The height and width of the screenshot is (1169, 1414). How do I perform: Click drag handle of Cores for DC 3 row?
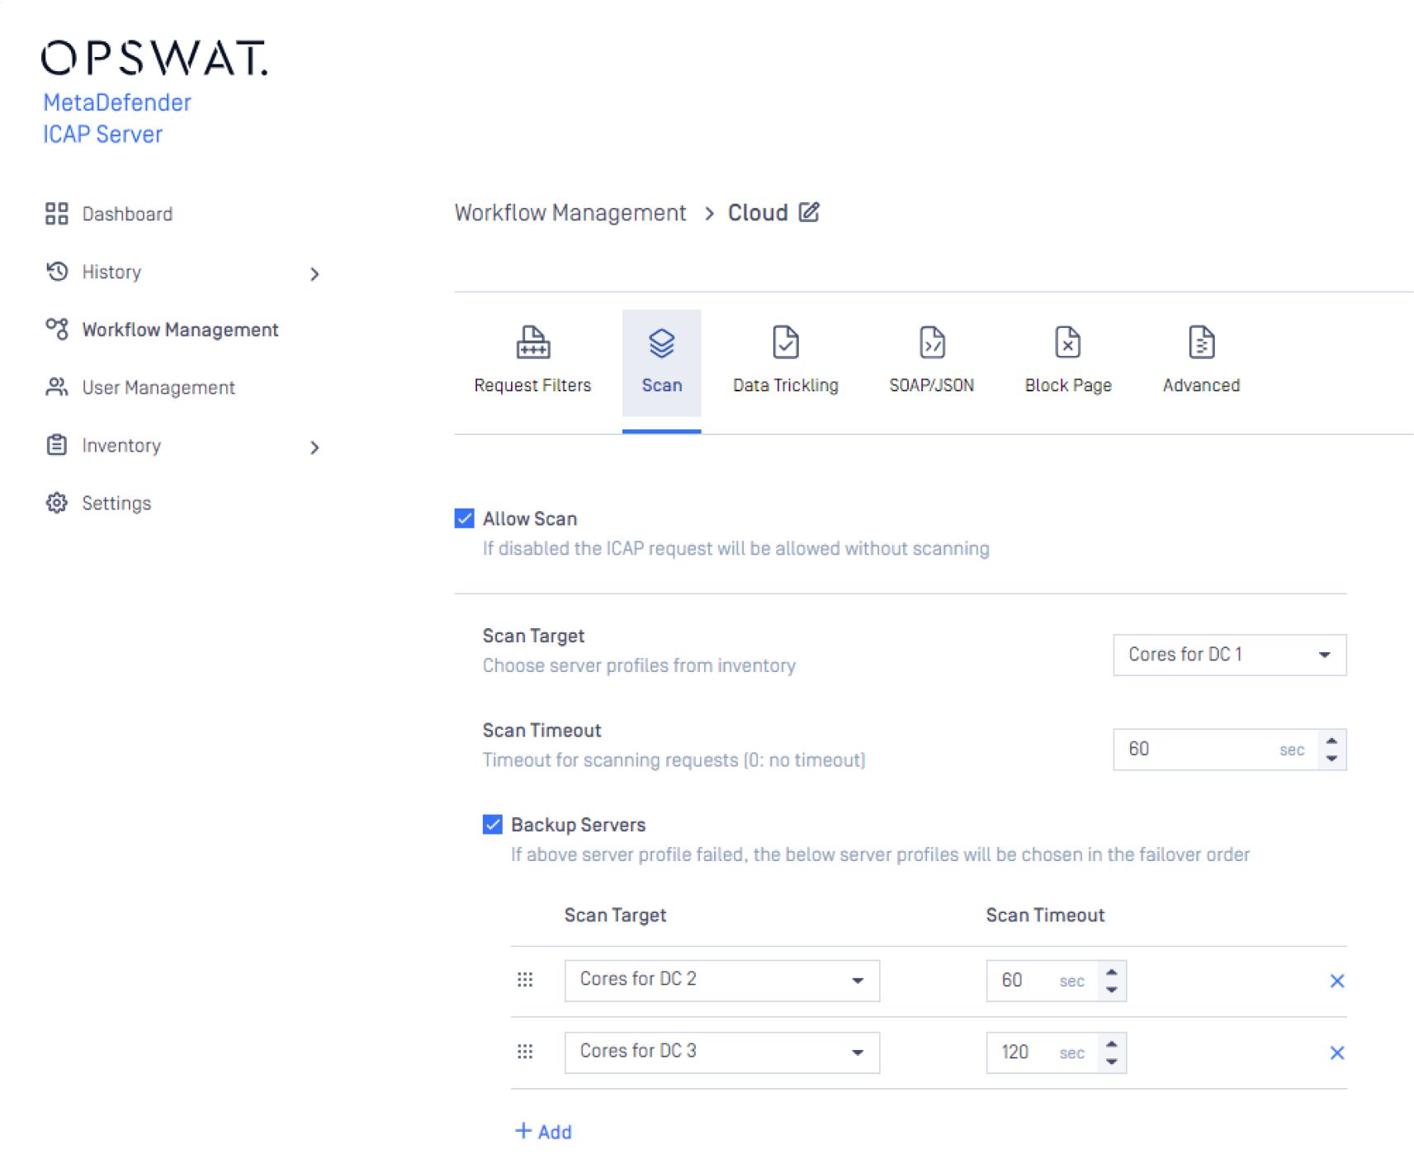tap(525, 1052)
